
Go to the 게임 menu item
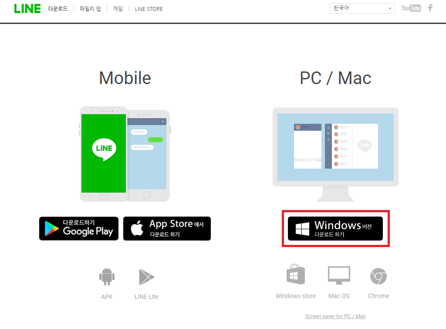coord(118,9)
